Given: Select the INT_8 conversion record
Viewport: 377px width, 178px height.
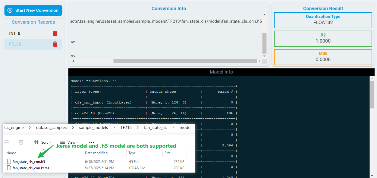Looking at the screenshot, I should 15,33.
